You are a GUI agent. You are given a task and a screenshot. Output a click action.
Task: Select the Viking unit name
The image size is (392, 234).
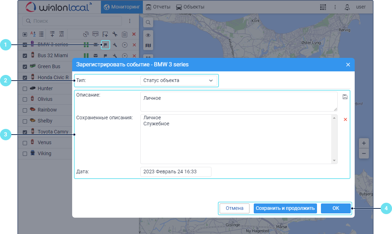tap(44, 154)
